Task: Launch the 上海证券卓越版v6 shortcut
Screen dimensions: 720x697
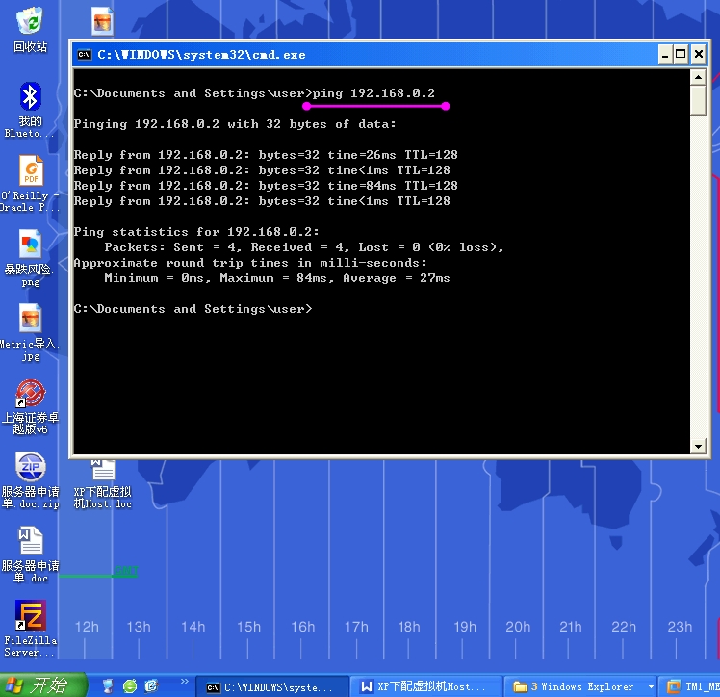Action: pyautogui.click(x=30, y=406)
